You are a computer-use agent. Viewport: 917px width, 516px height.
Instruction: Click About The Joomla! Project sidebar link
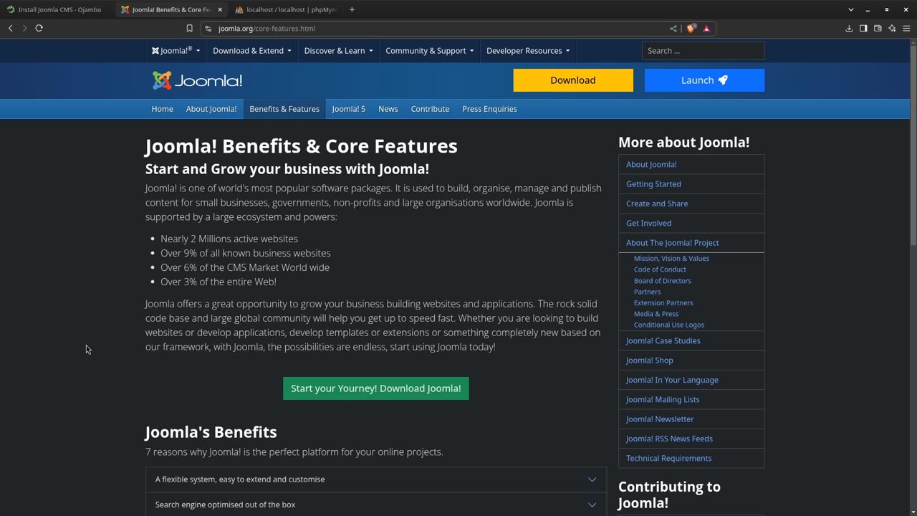click(673, 243)
